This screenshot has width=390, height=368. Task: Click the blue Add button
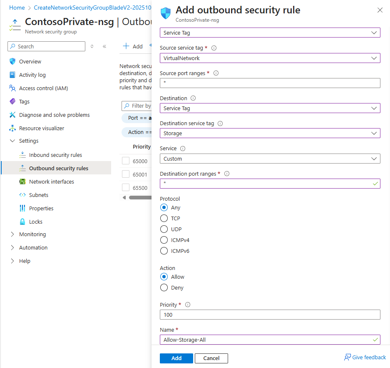coord(176,358)
